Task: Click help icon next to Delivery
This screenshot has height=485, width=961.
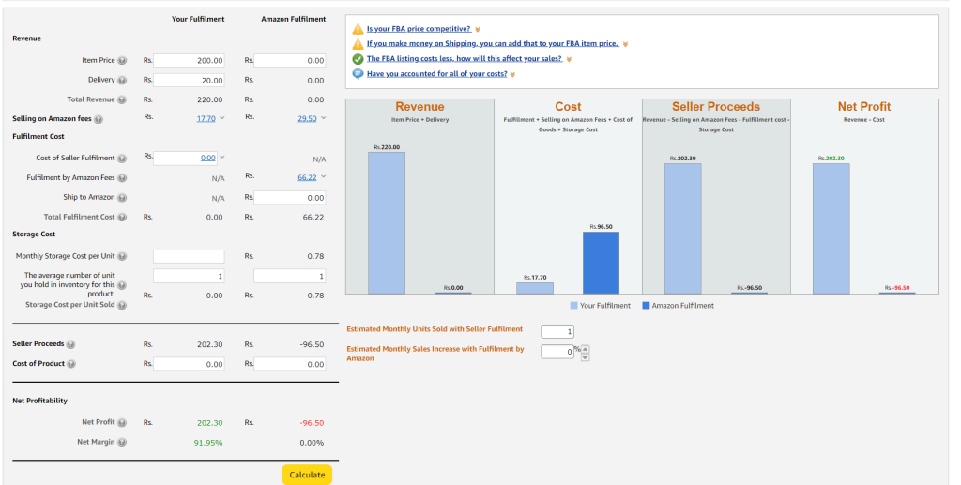Action: tap(122, 81)
